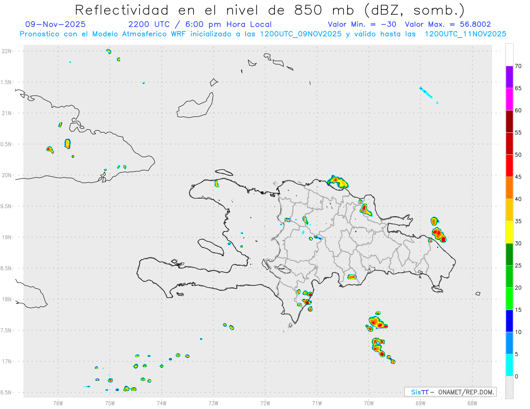
Task: Click the "ONAMET/REP.DOM." credit box
Action: click(450, 392)
